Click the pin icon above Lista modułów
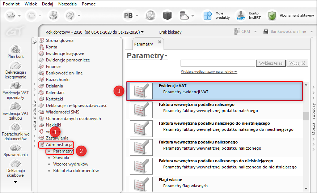 35,42
